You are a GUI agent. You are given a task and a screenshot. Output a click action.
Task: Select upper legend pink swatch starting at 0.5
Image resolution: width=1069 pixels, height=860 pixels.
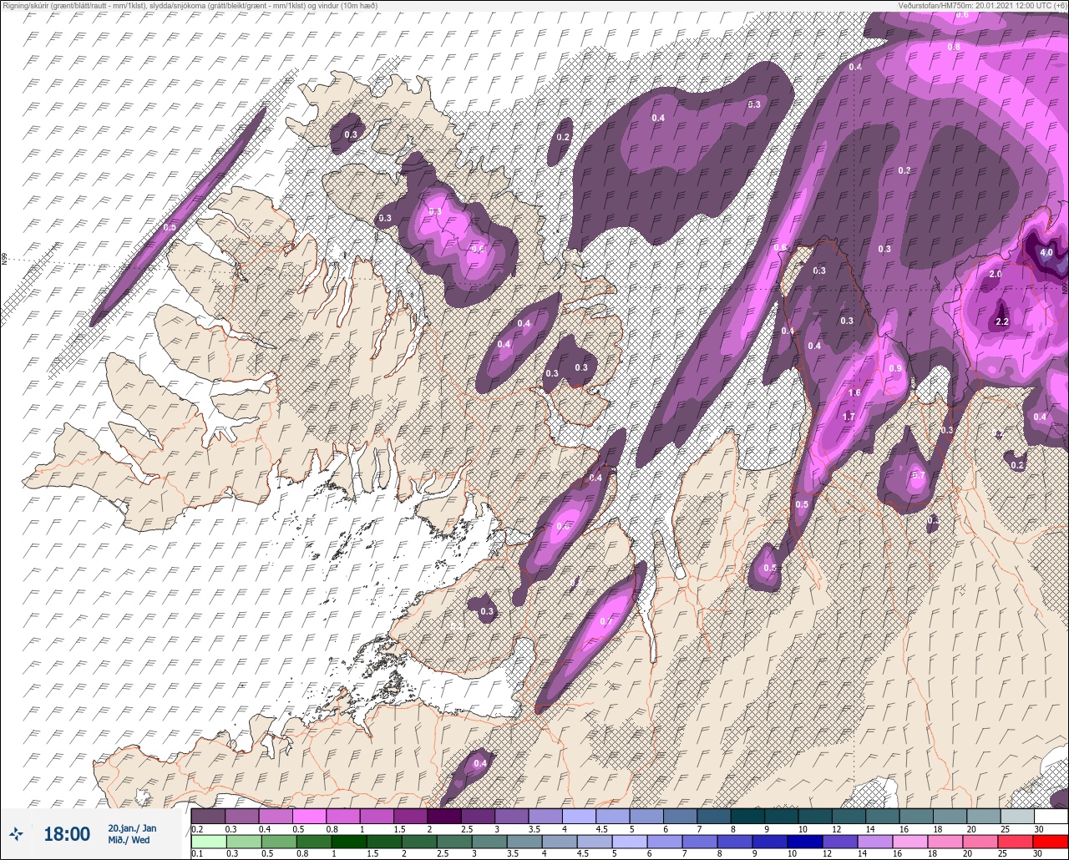(x=309, y=816)
